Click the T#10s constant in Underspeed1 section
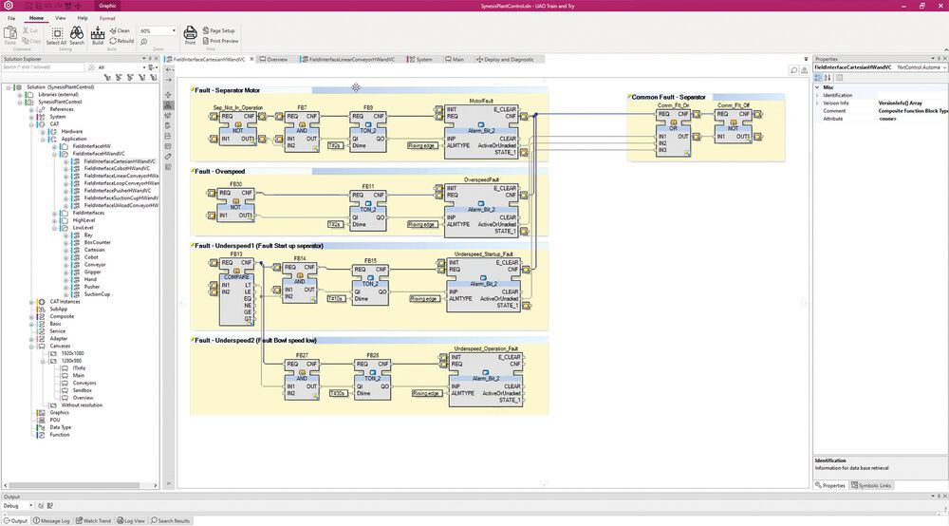The width and height of the screenshot is (949, 526). pos(337,299)
